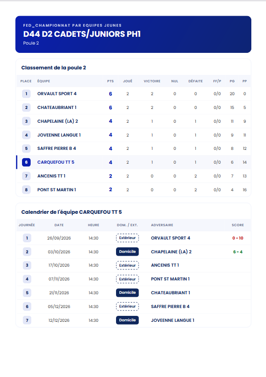Open opponent CHAPELAINE (LA) 2 in calendar
Viewport: 266px width, 377px height.
(x=171, y=252)
